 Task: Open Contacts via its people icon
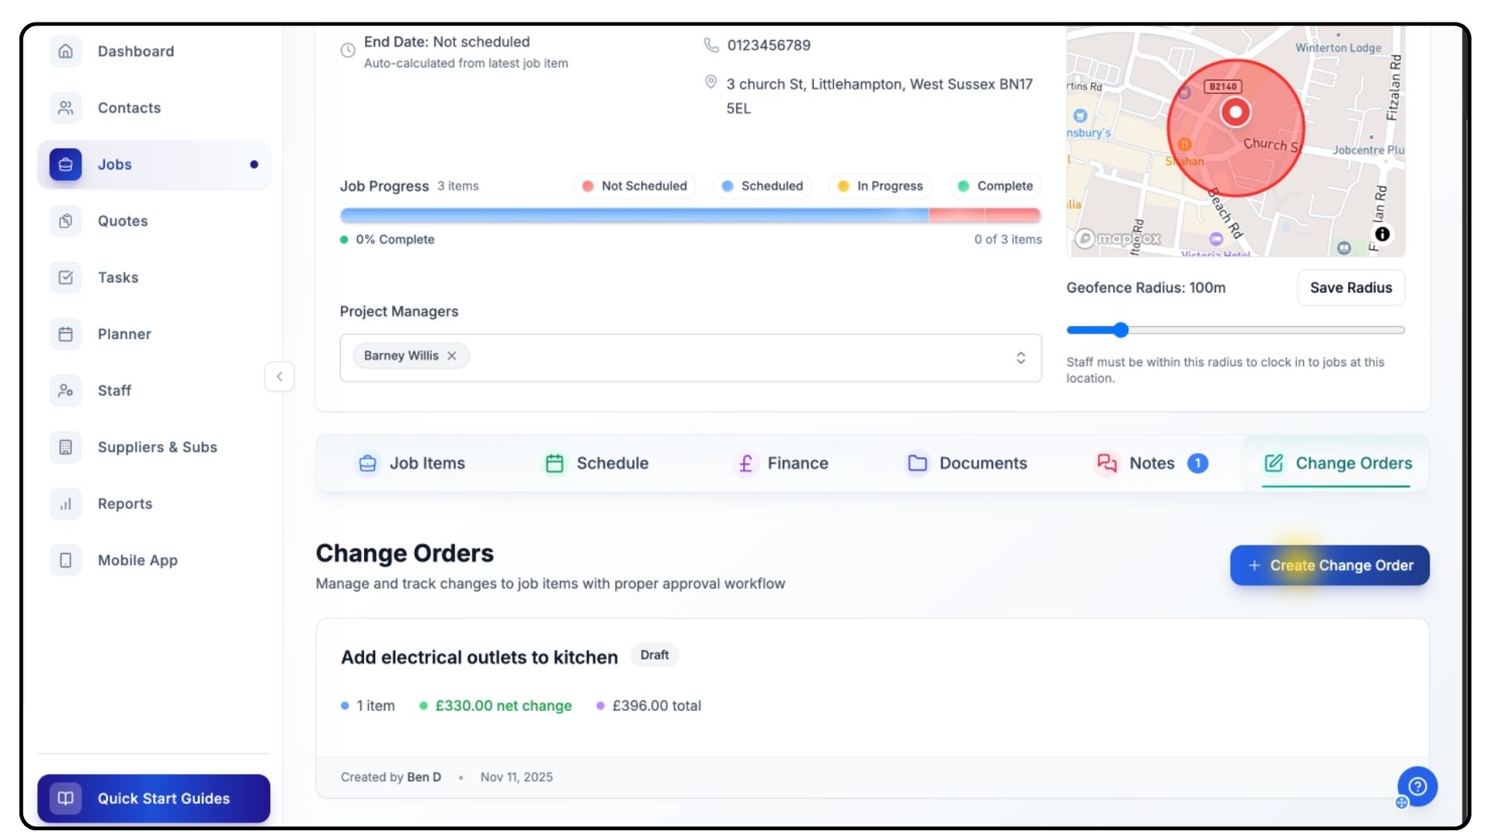click(65, 108)
